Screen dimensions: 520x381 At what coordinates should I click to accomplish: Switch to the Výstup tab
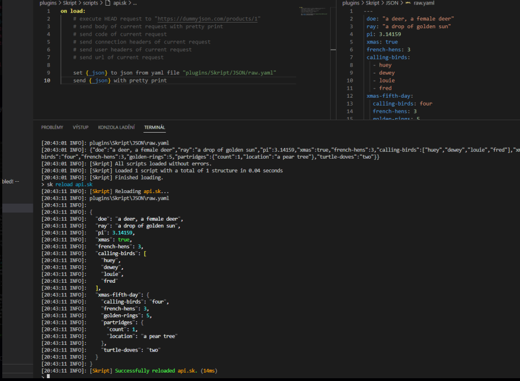81,128
